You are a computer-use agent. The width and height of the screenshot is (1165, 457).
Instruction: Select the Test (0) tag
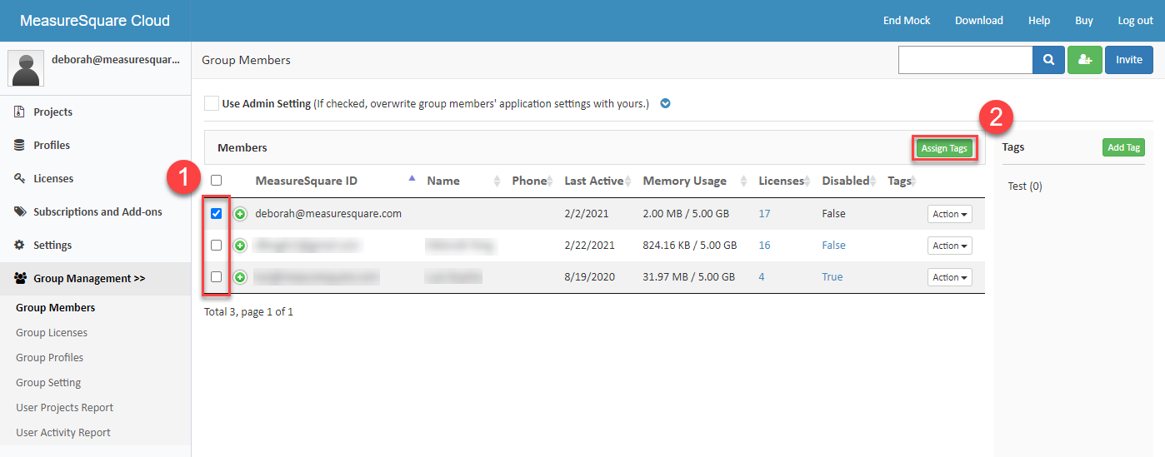pos(1025,186)
